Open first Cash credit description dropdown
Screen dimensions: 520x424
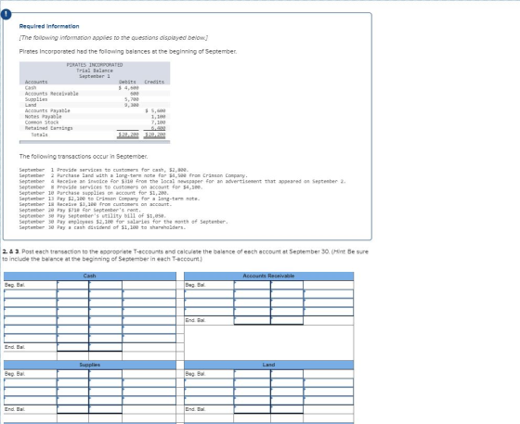149,294
